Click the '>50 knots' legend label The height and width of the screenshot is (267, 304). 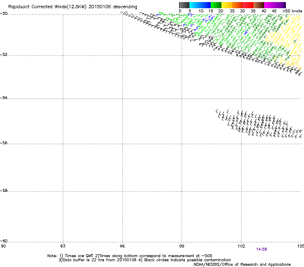292,11
